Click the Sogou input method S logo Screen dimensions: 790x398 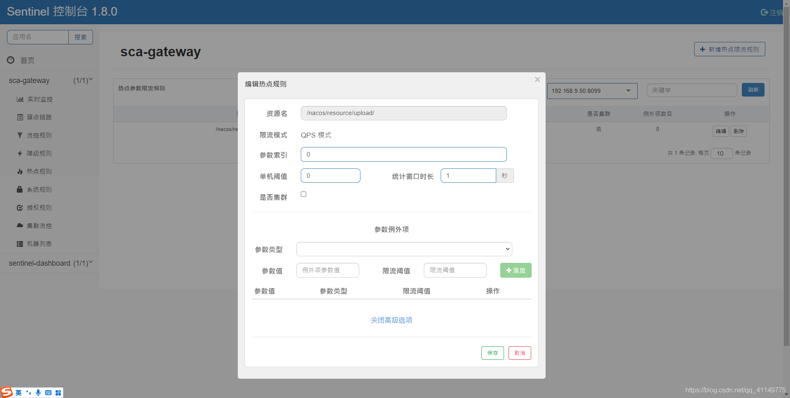click(x=7, y=392)
